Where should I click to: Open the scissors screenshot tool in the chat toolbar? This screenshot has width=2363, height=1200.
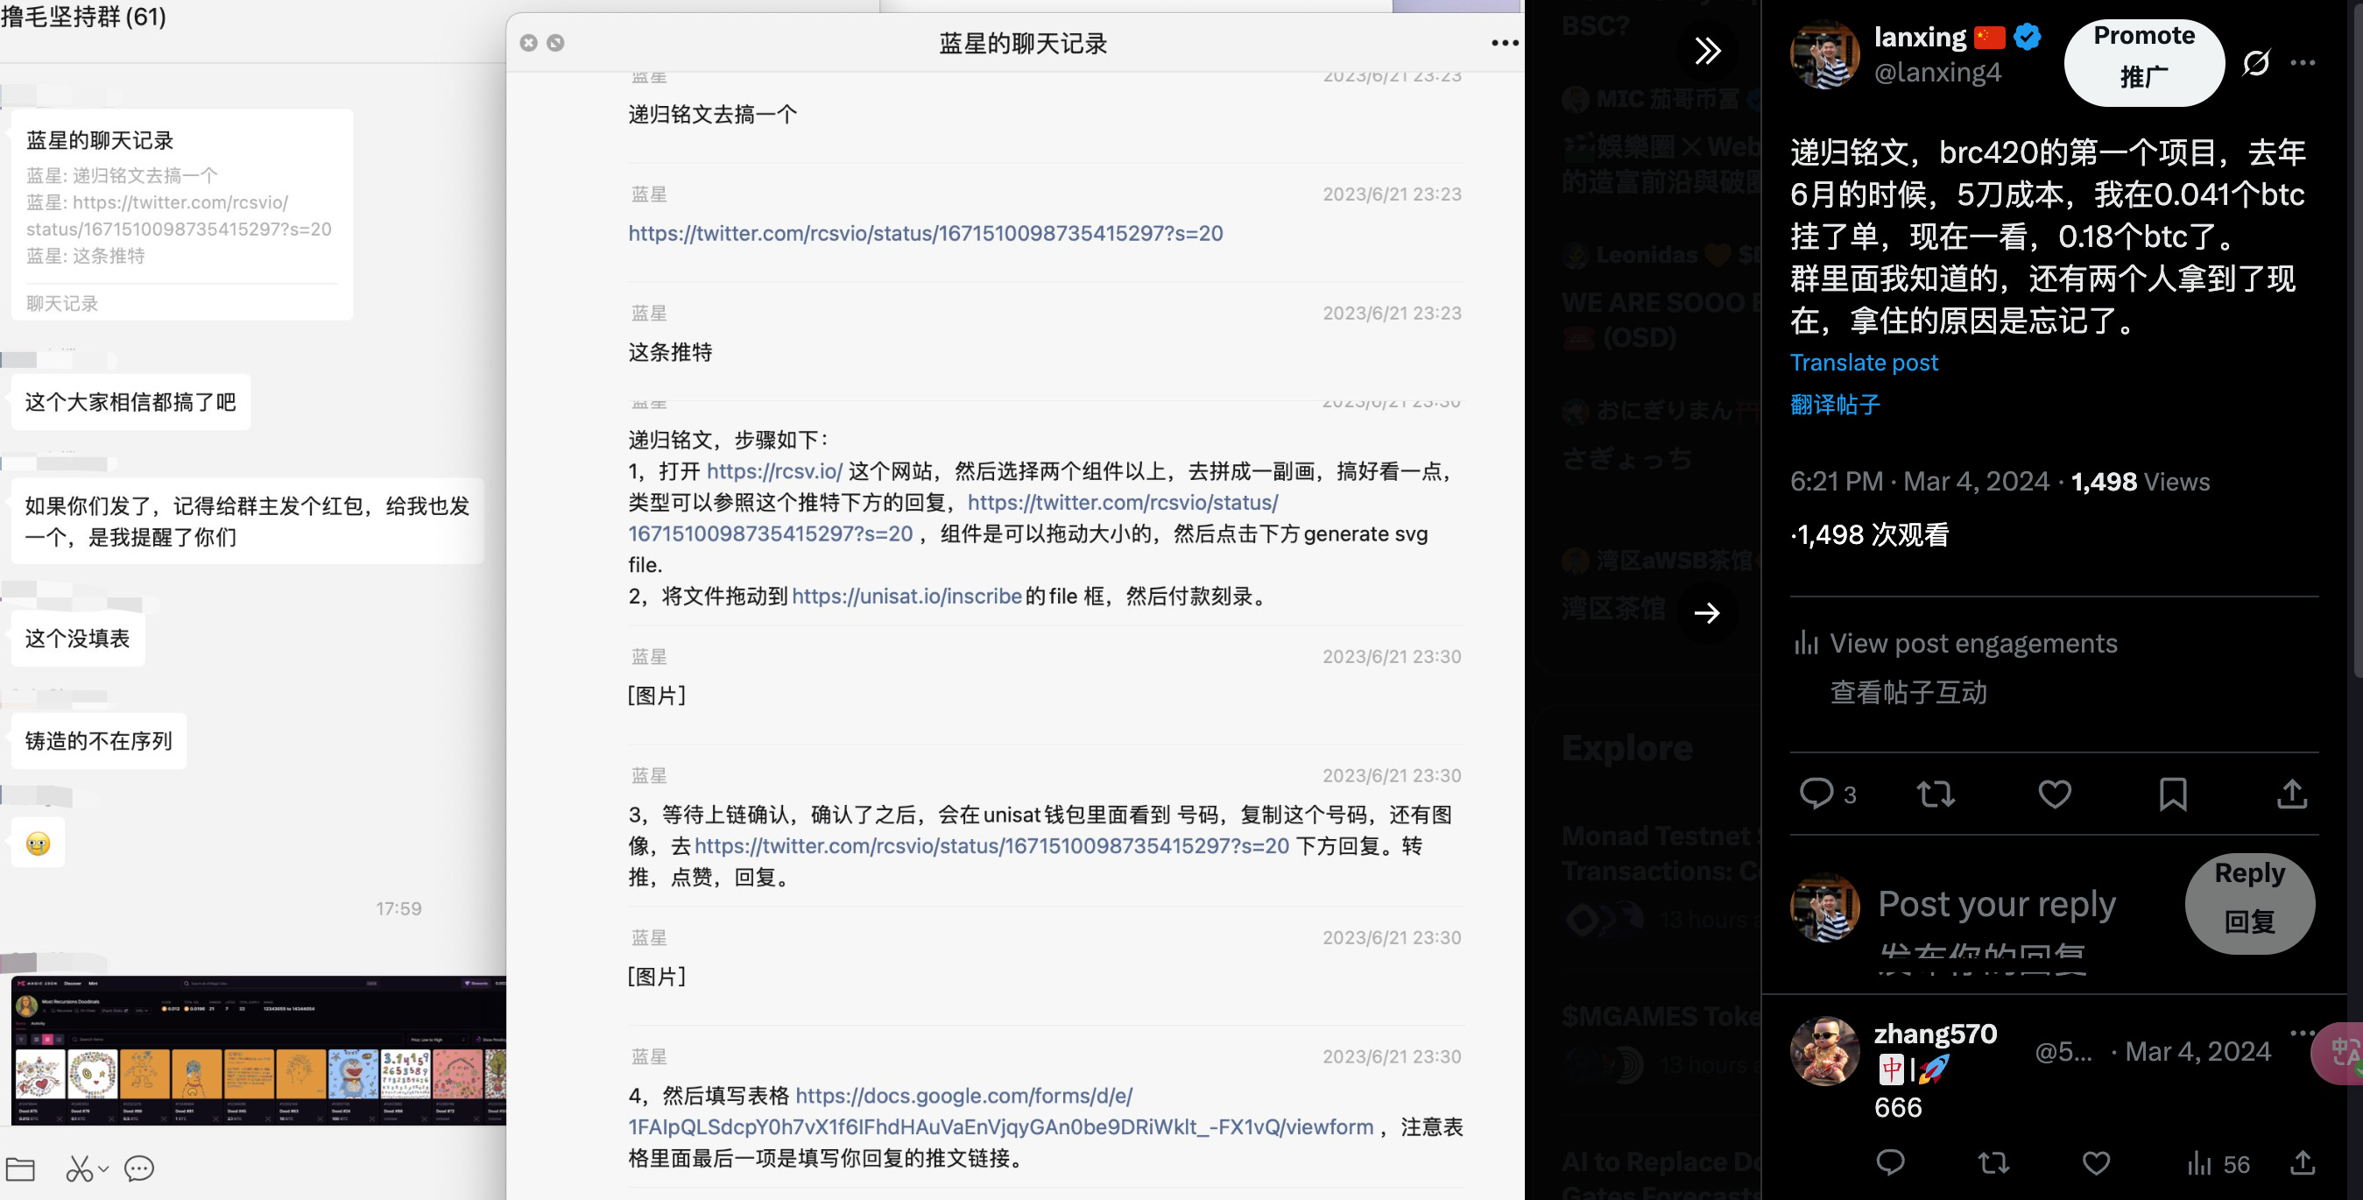pos(79,1168)
